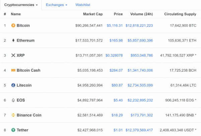Click the EOS logo icon

pos(13,100)
